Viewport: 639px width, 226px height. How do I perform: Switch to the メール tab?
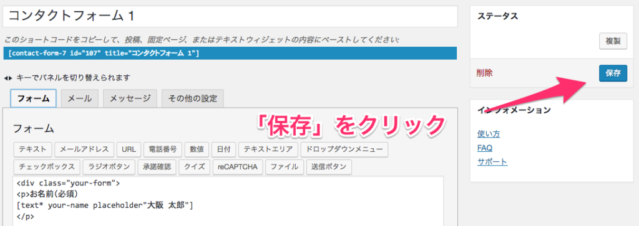tap(79, 98)
